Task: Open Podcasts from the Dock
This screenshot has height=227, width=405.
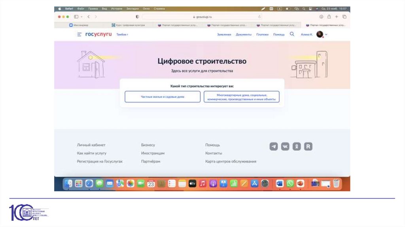Action: point(213,183)
